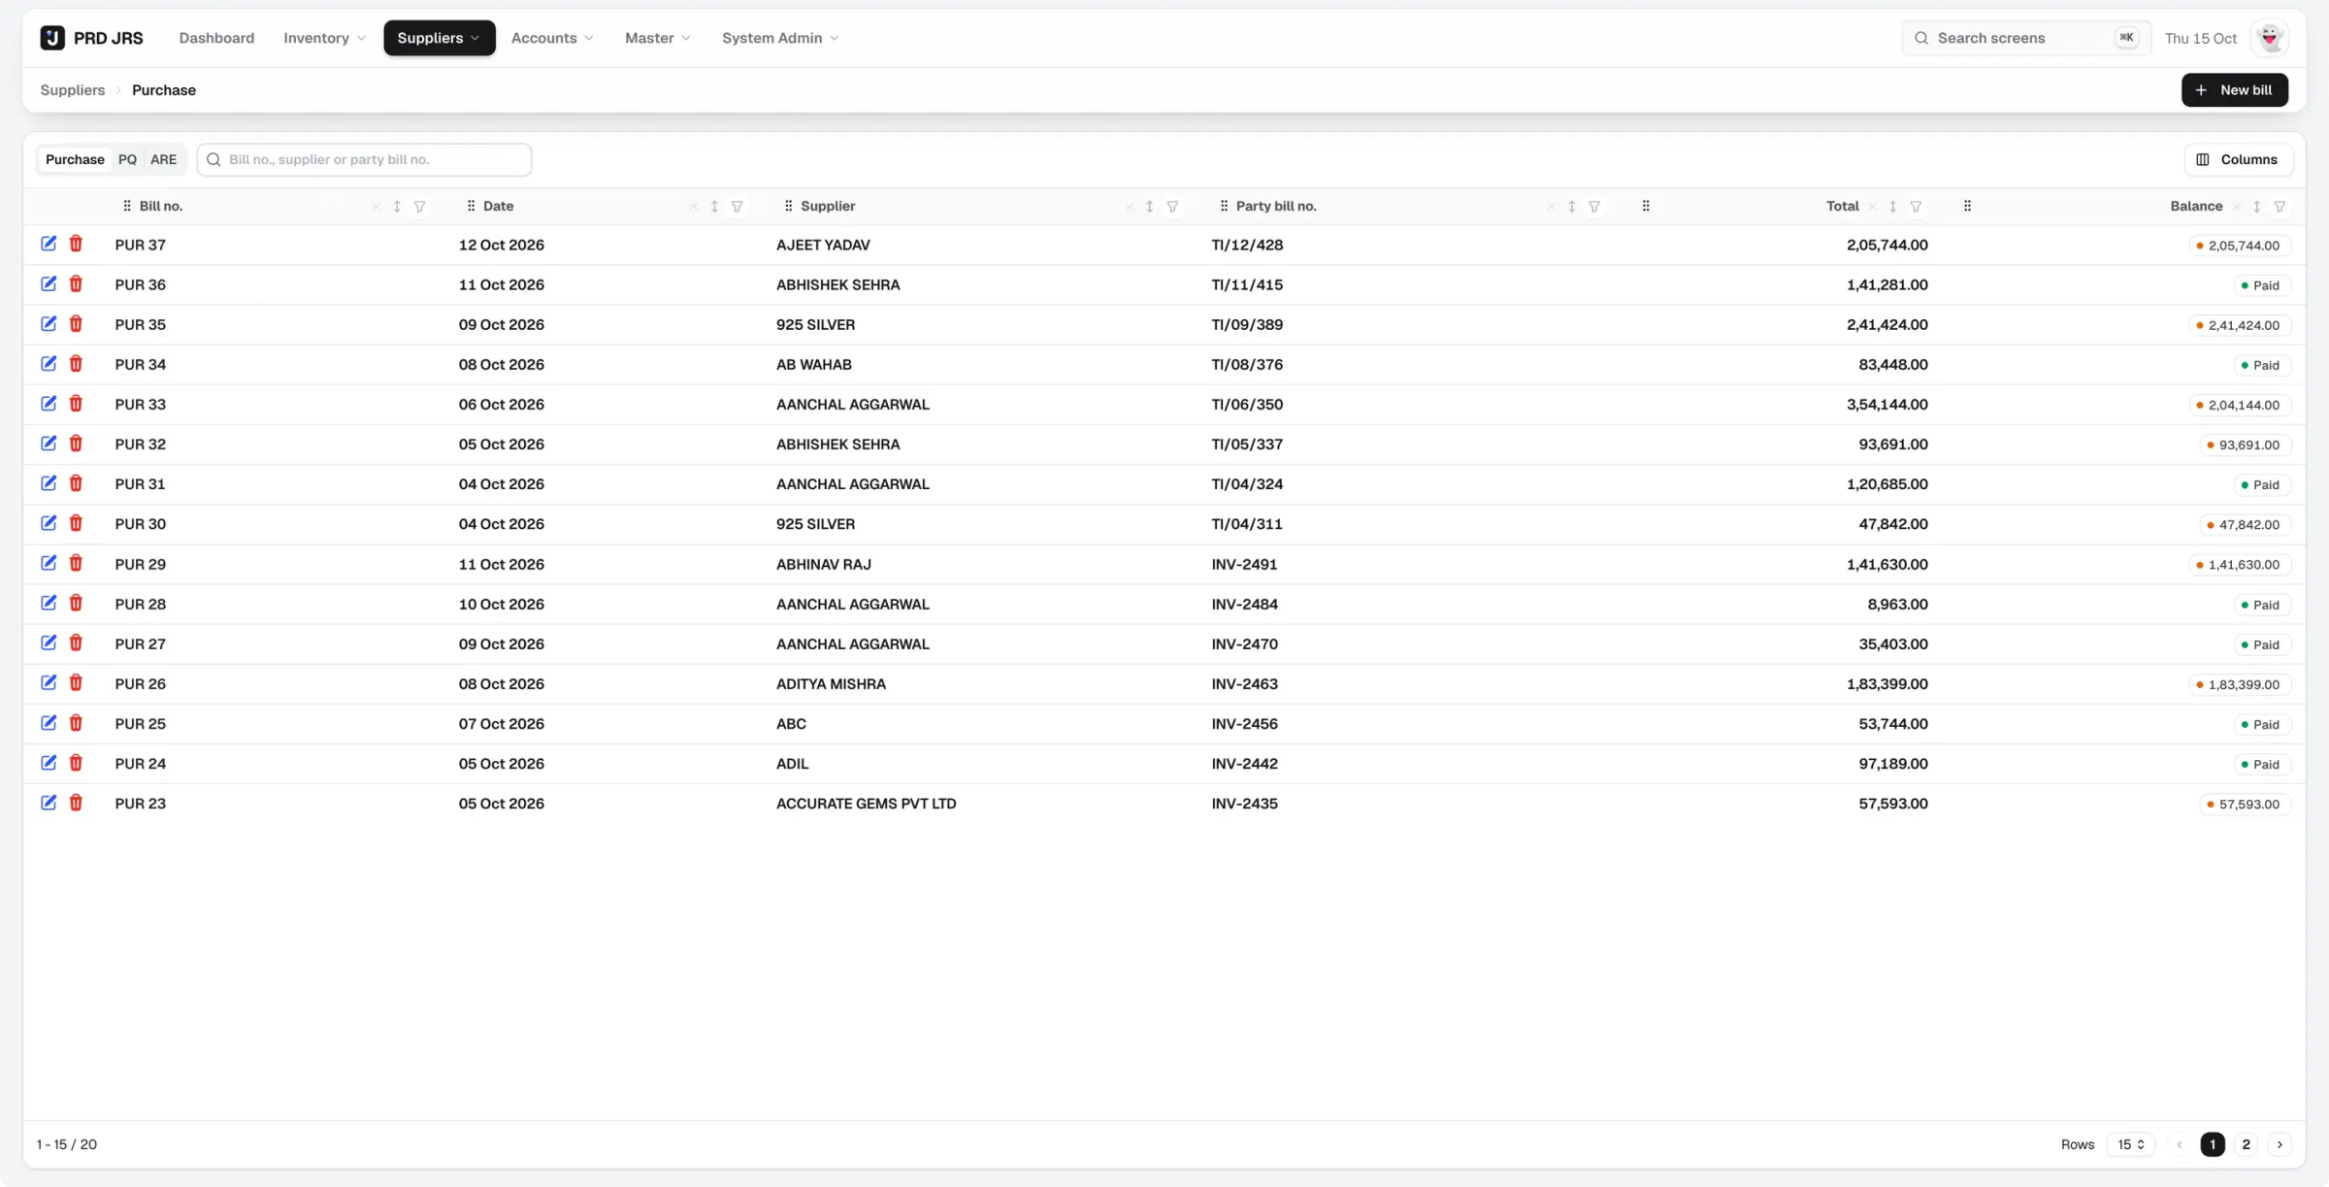Clear sort on Supplier column
Screen dimensions: 2329x1187
pos(1129,207)
